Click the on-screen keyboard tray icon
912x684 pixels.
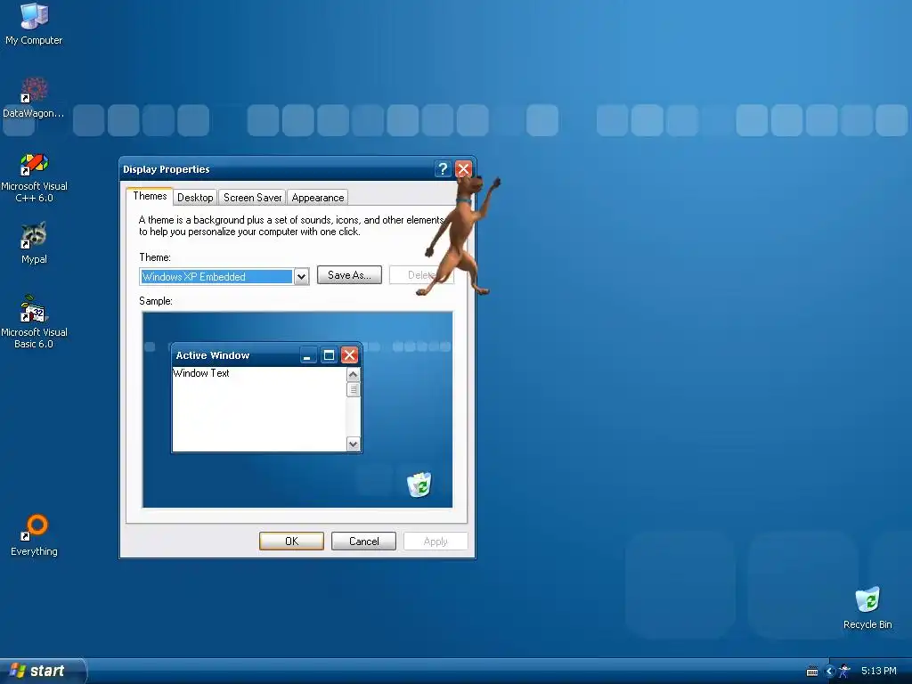(x=812, y=672)
